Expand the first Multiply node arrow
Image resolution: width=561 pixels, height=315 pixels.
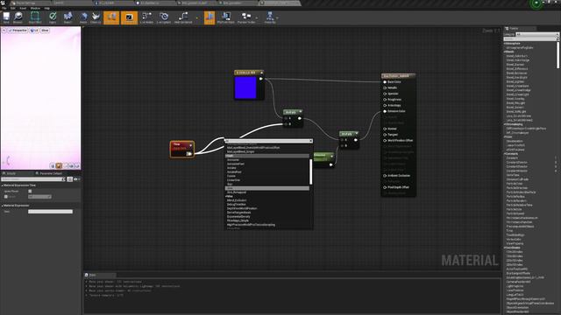tap(300, 112)
